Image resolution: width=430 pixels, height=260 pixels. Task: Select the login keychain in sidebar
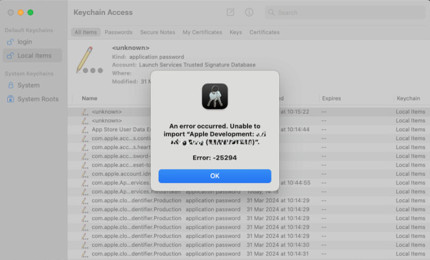32,42
